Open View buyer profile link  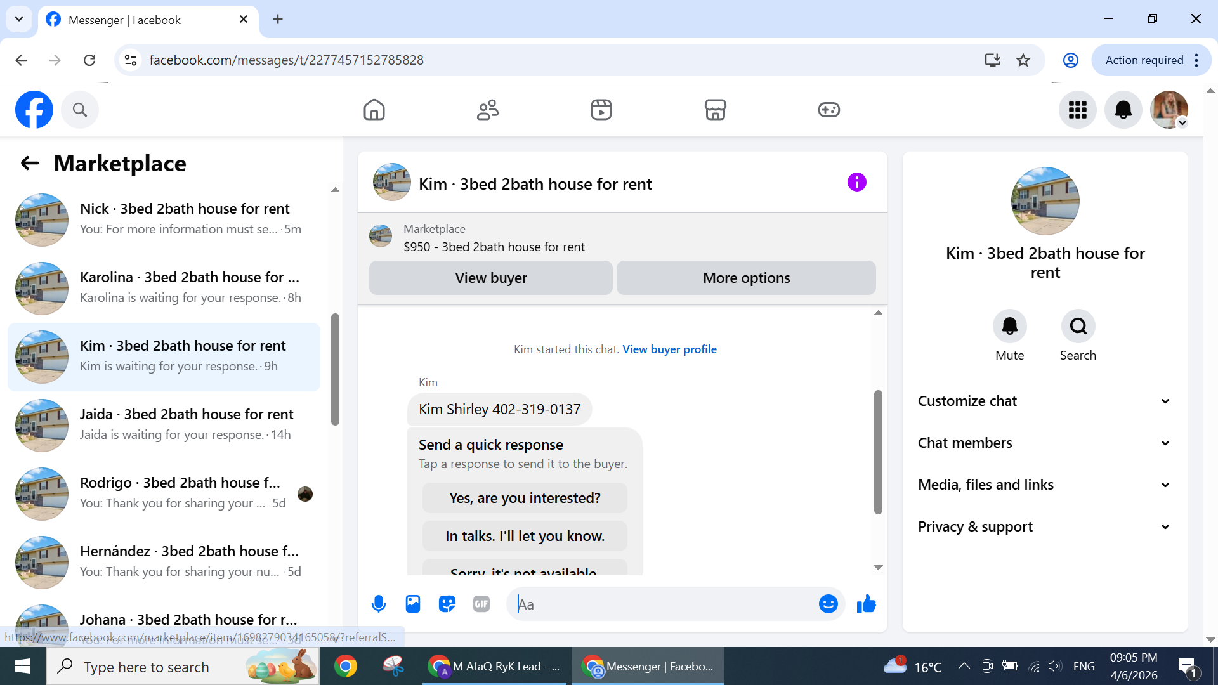coord(669,349)
